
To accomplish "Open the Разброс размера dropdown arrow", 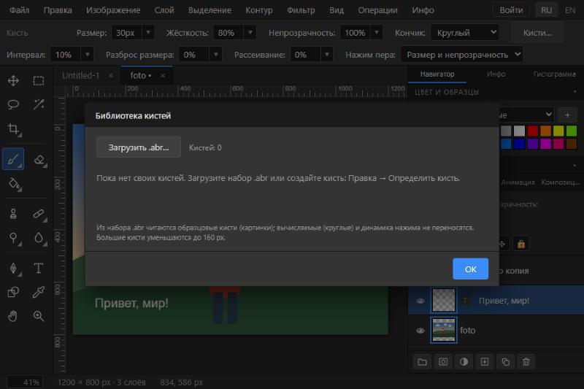I will pos(215,54).
